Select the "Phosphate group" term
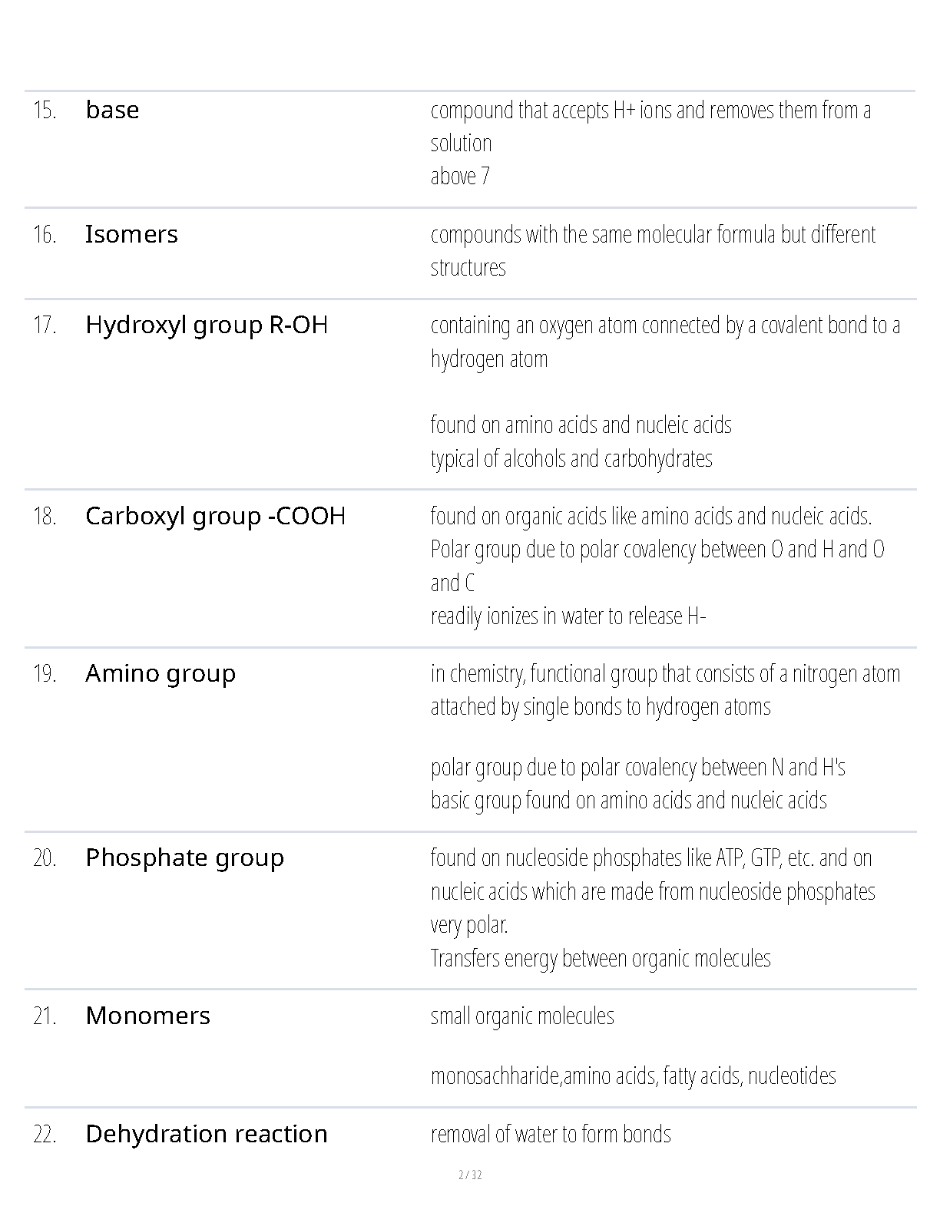The image size is (940, 1216). [184, 857]
